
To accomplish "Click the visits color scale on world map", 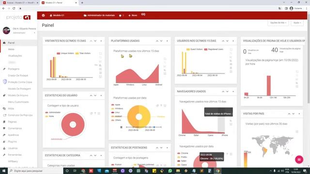I will tap(246, 159).
